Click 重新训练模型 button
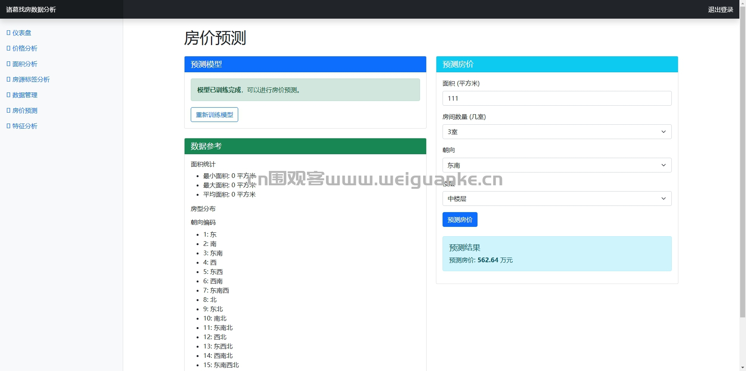 [214, 115]
